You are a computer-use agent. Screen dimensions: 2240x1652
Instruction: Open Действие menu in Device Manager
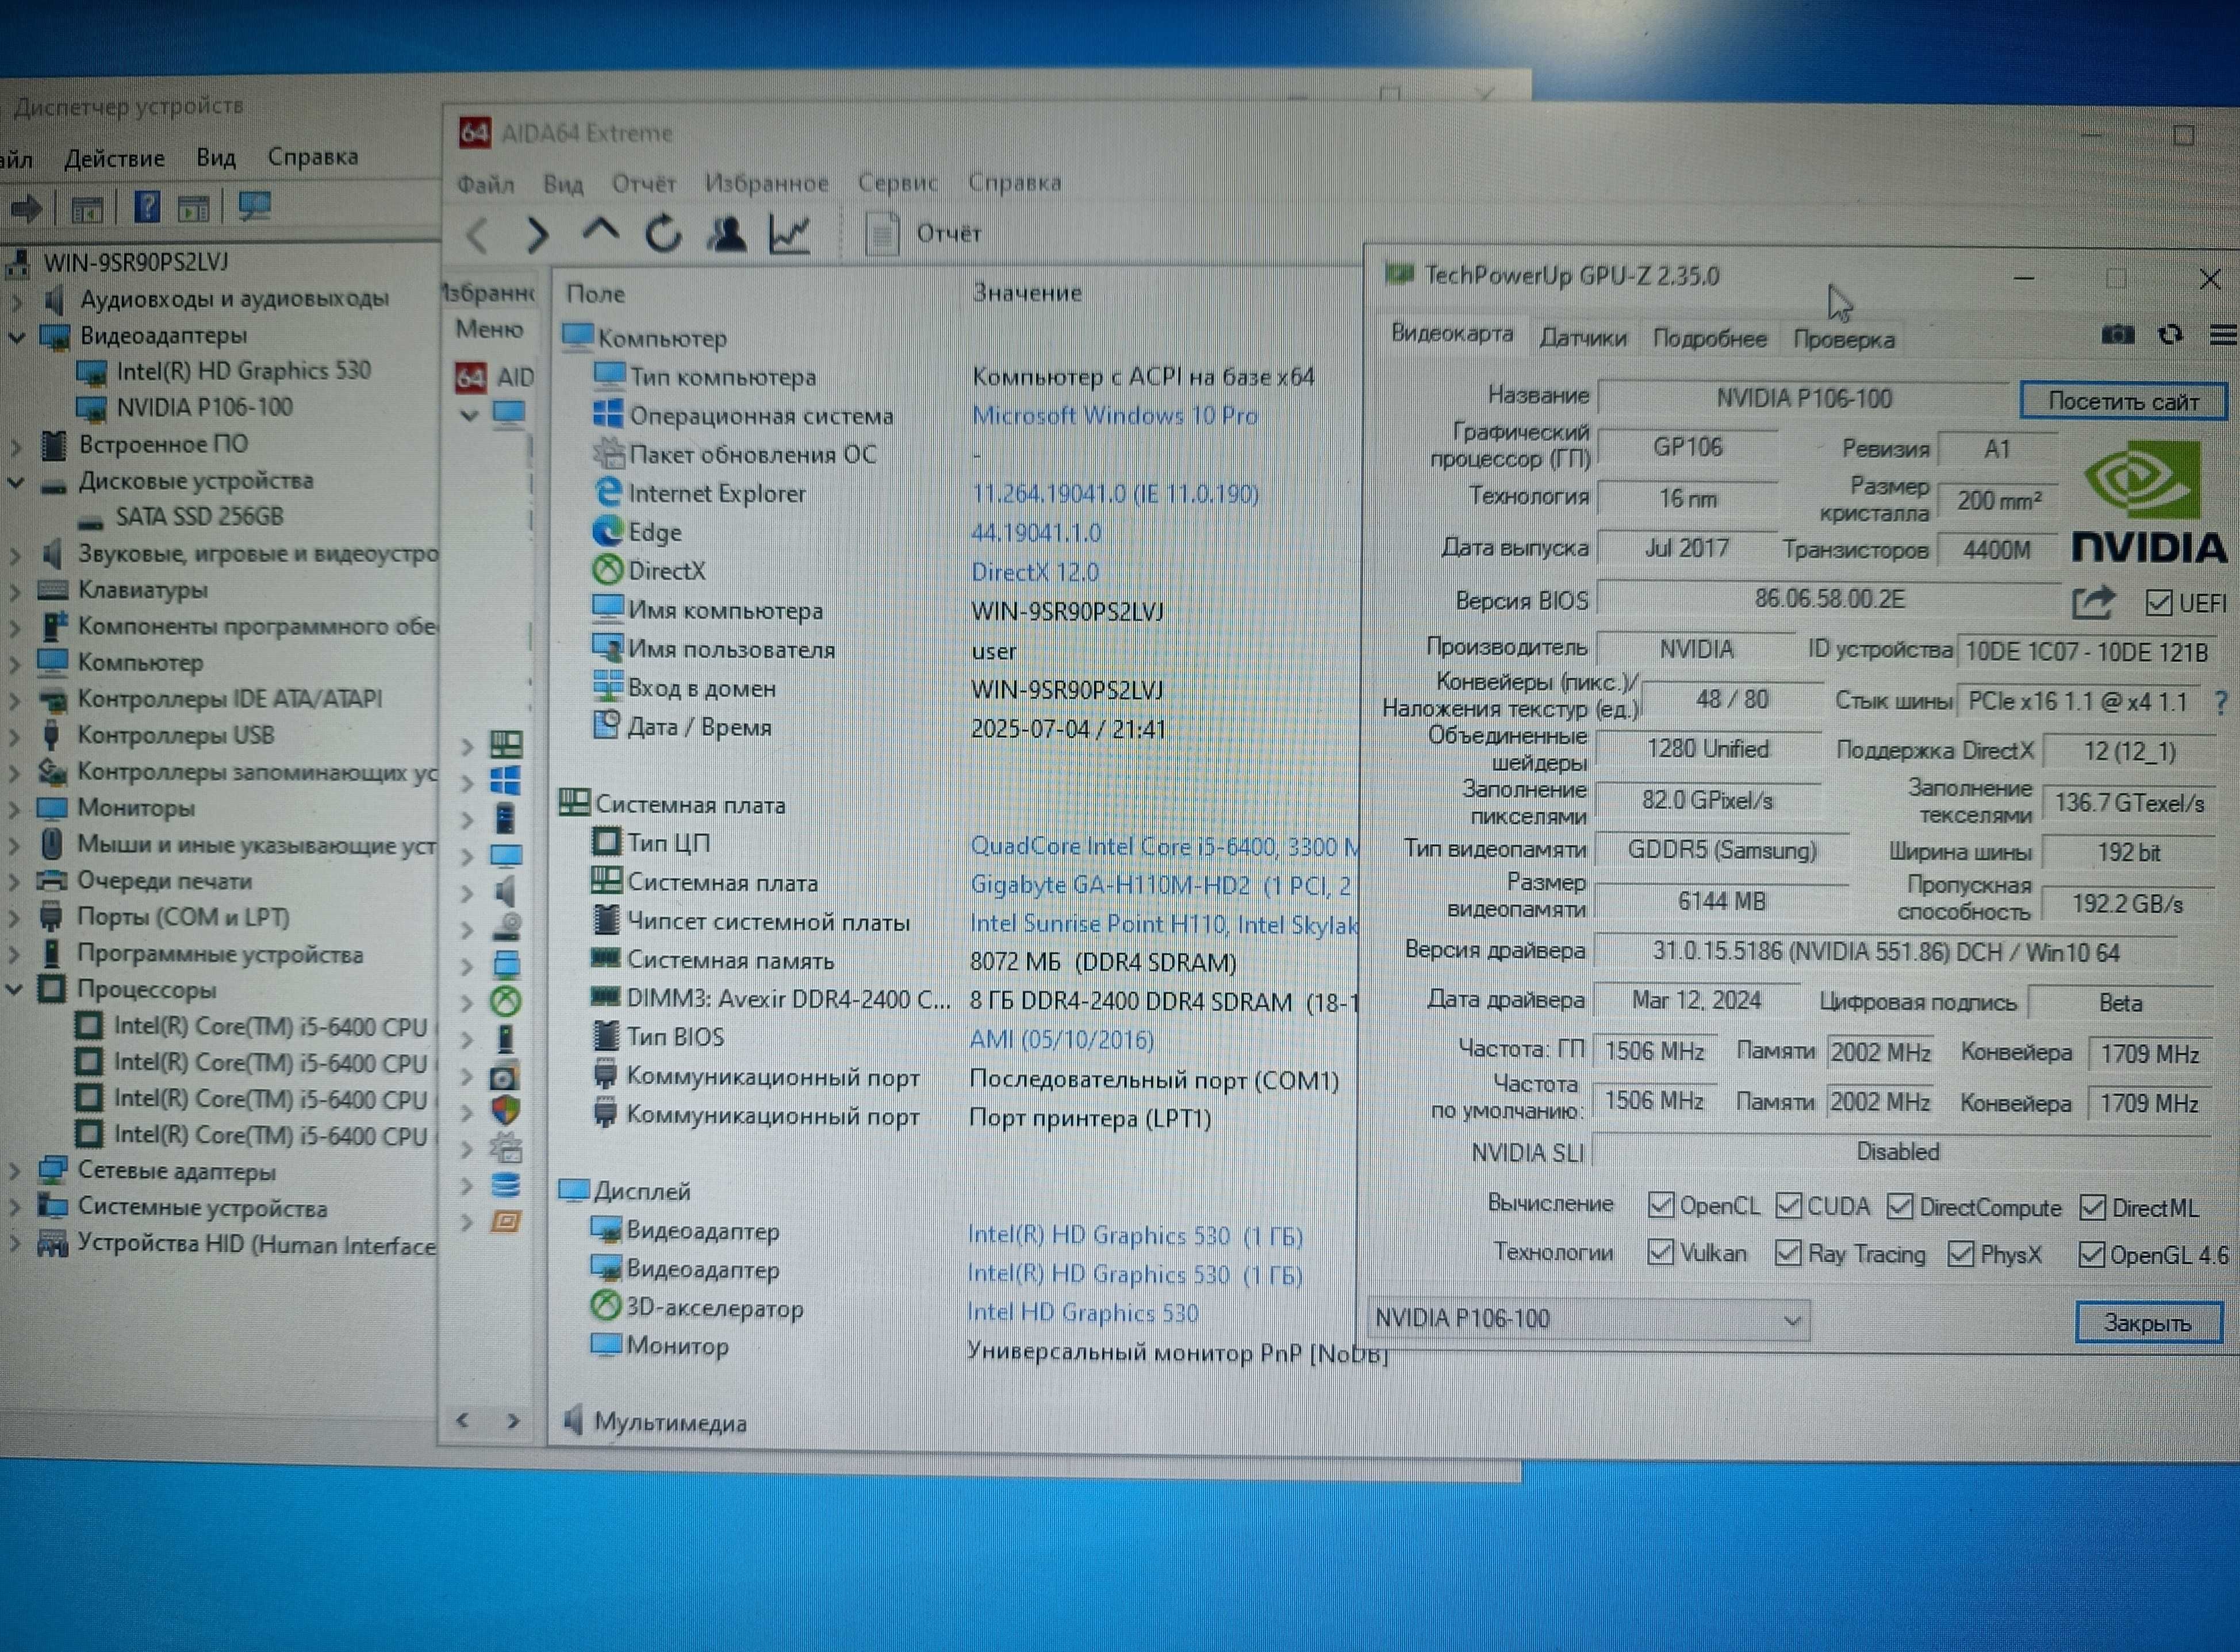(x=114, y=158)
